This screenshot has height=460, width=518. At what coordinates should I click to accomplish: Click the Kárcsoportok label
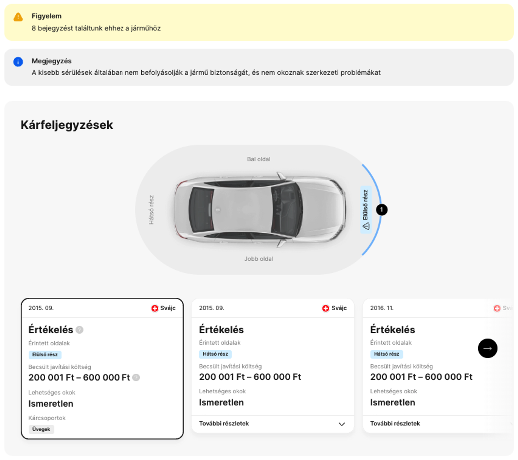click(47, 418)
